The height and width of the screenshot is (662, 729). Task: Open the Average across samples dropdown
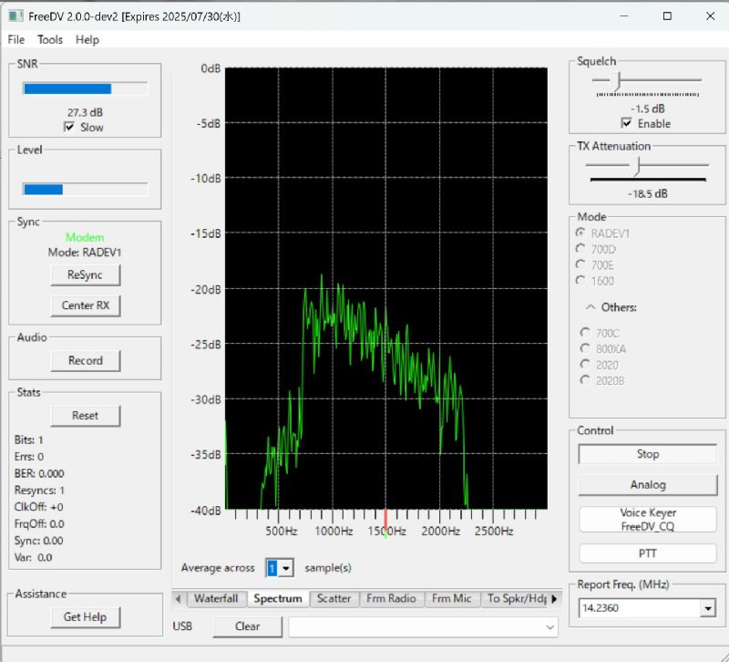click(x=286, y=568)
